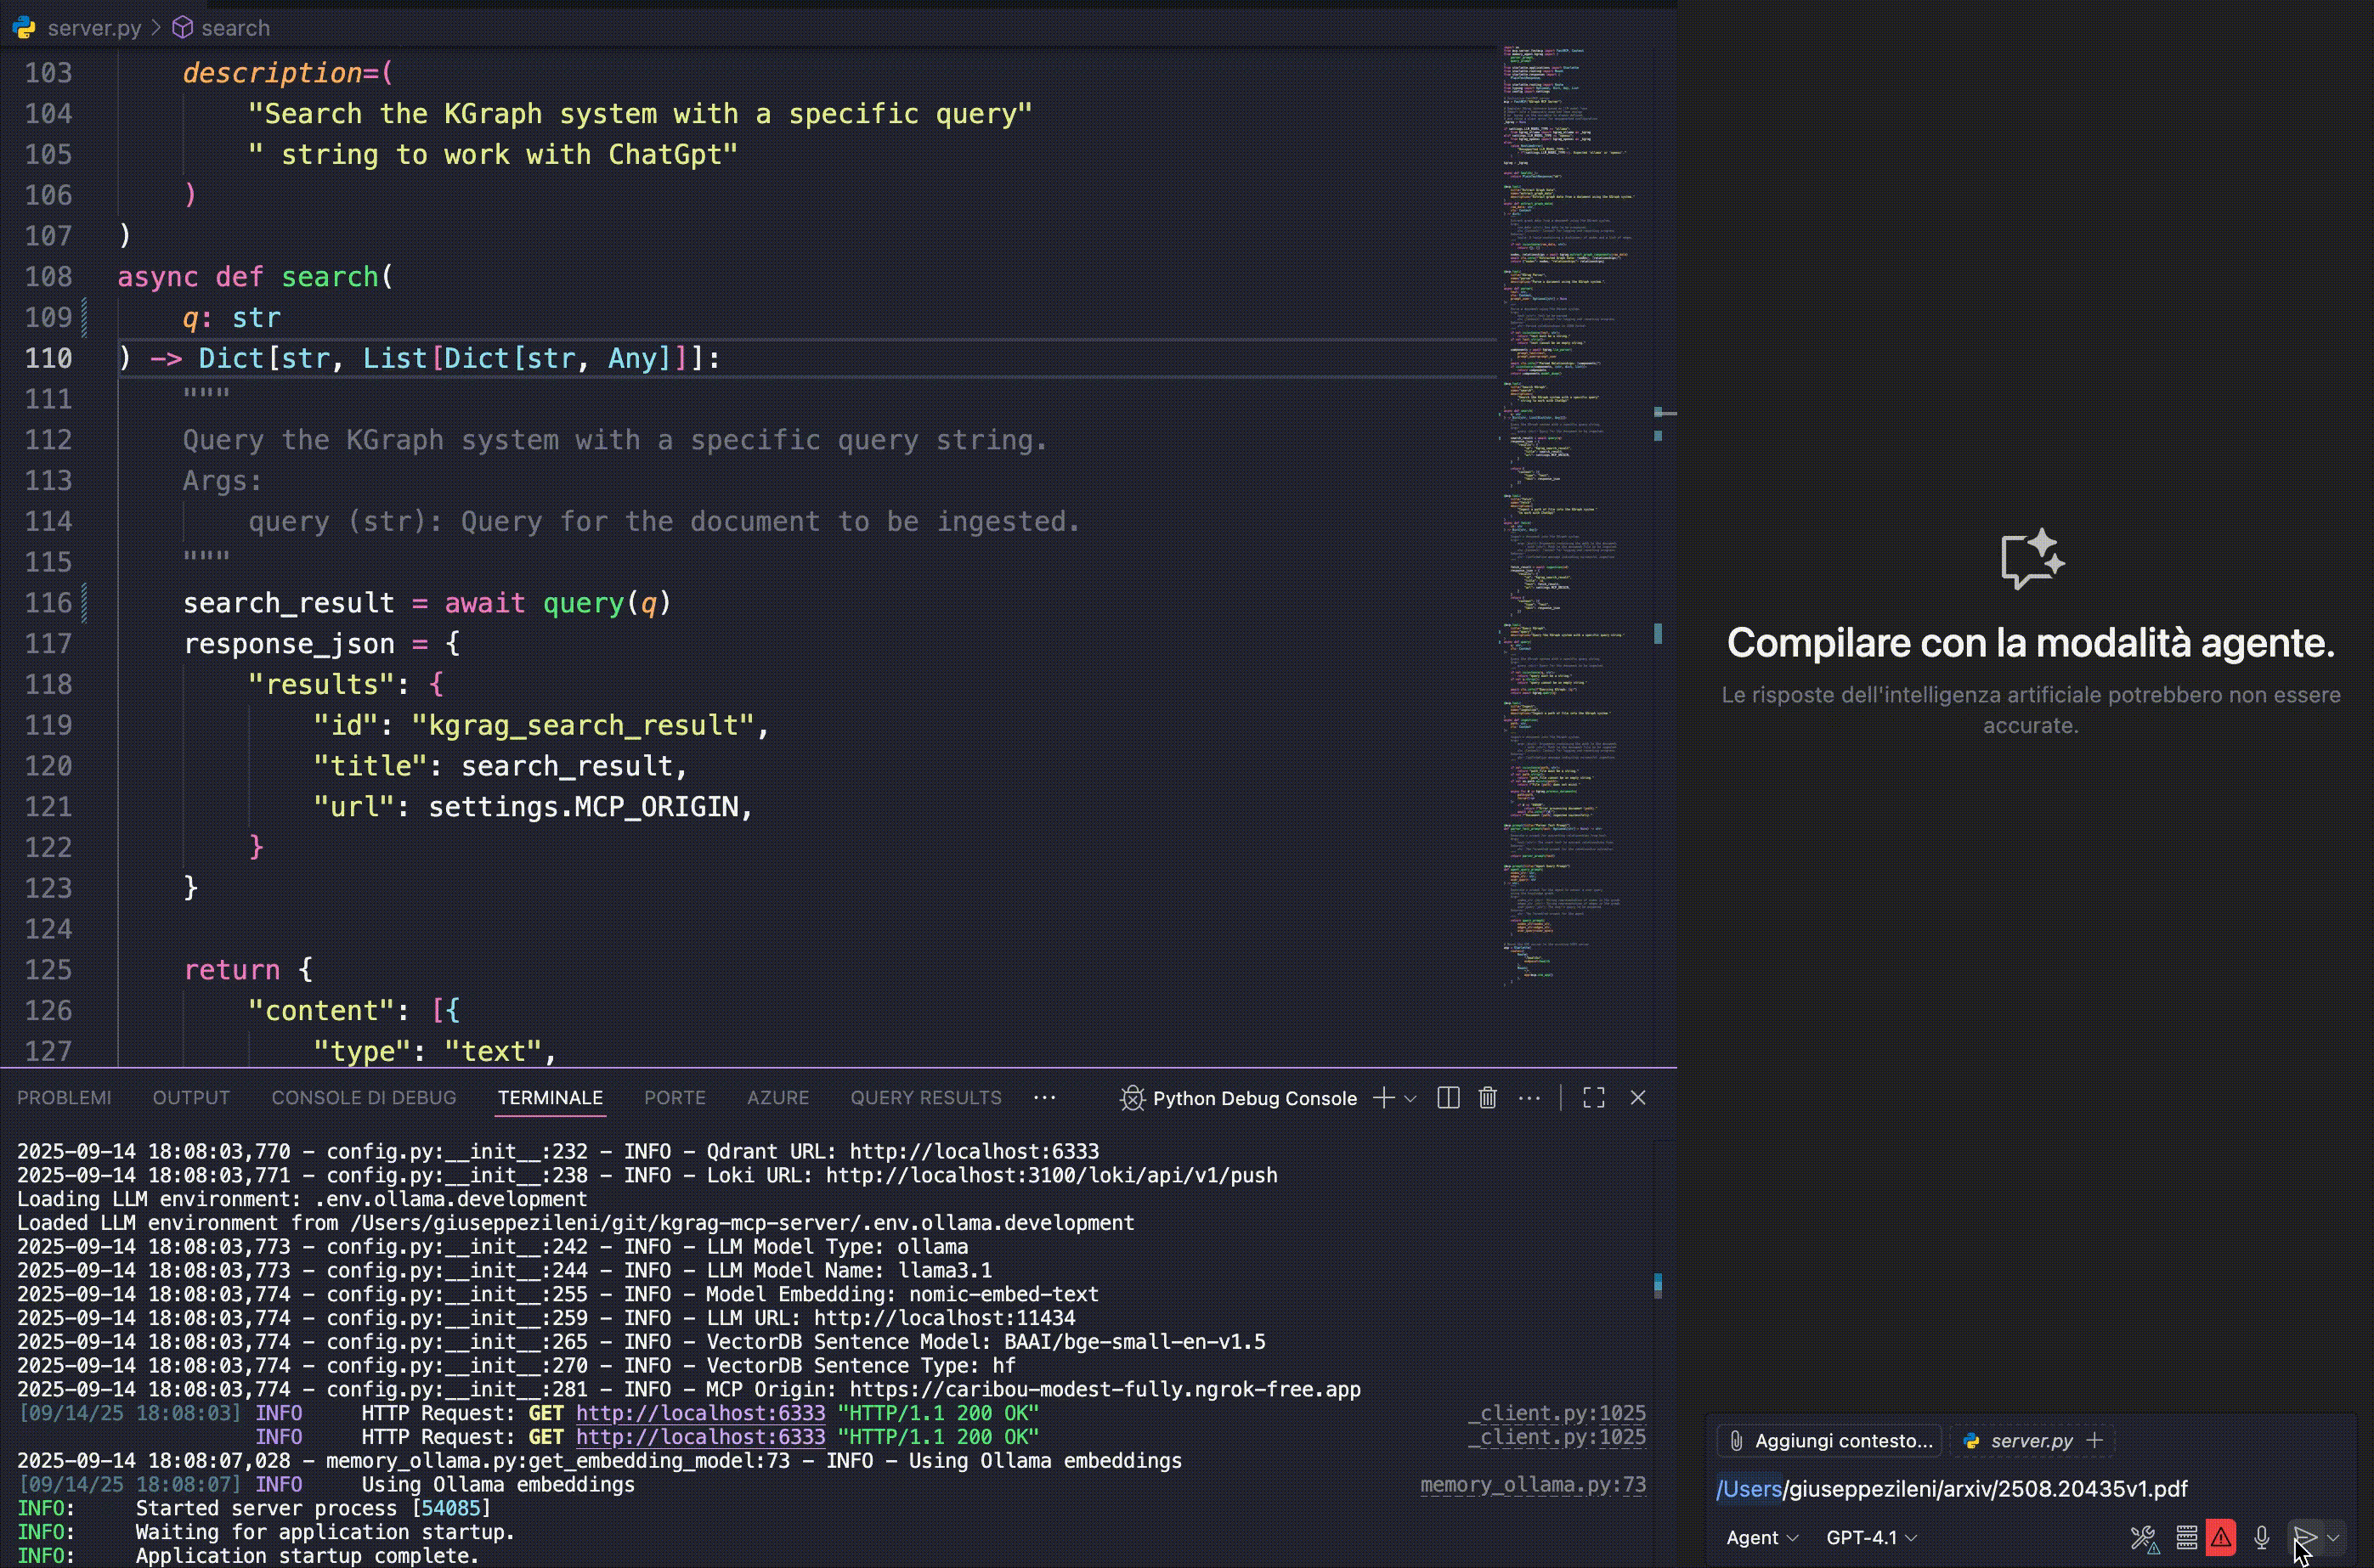Open the configure tools wrench icon
2374x1568 pixels.
tap(2143, 1537)
